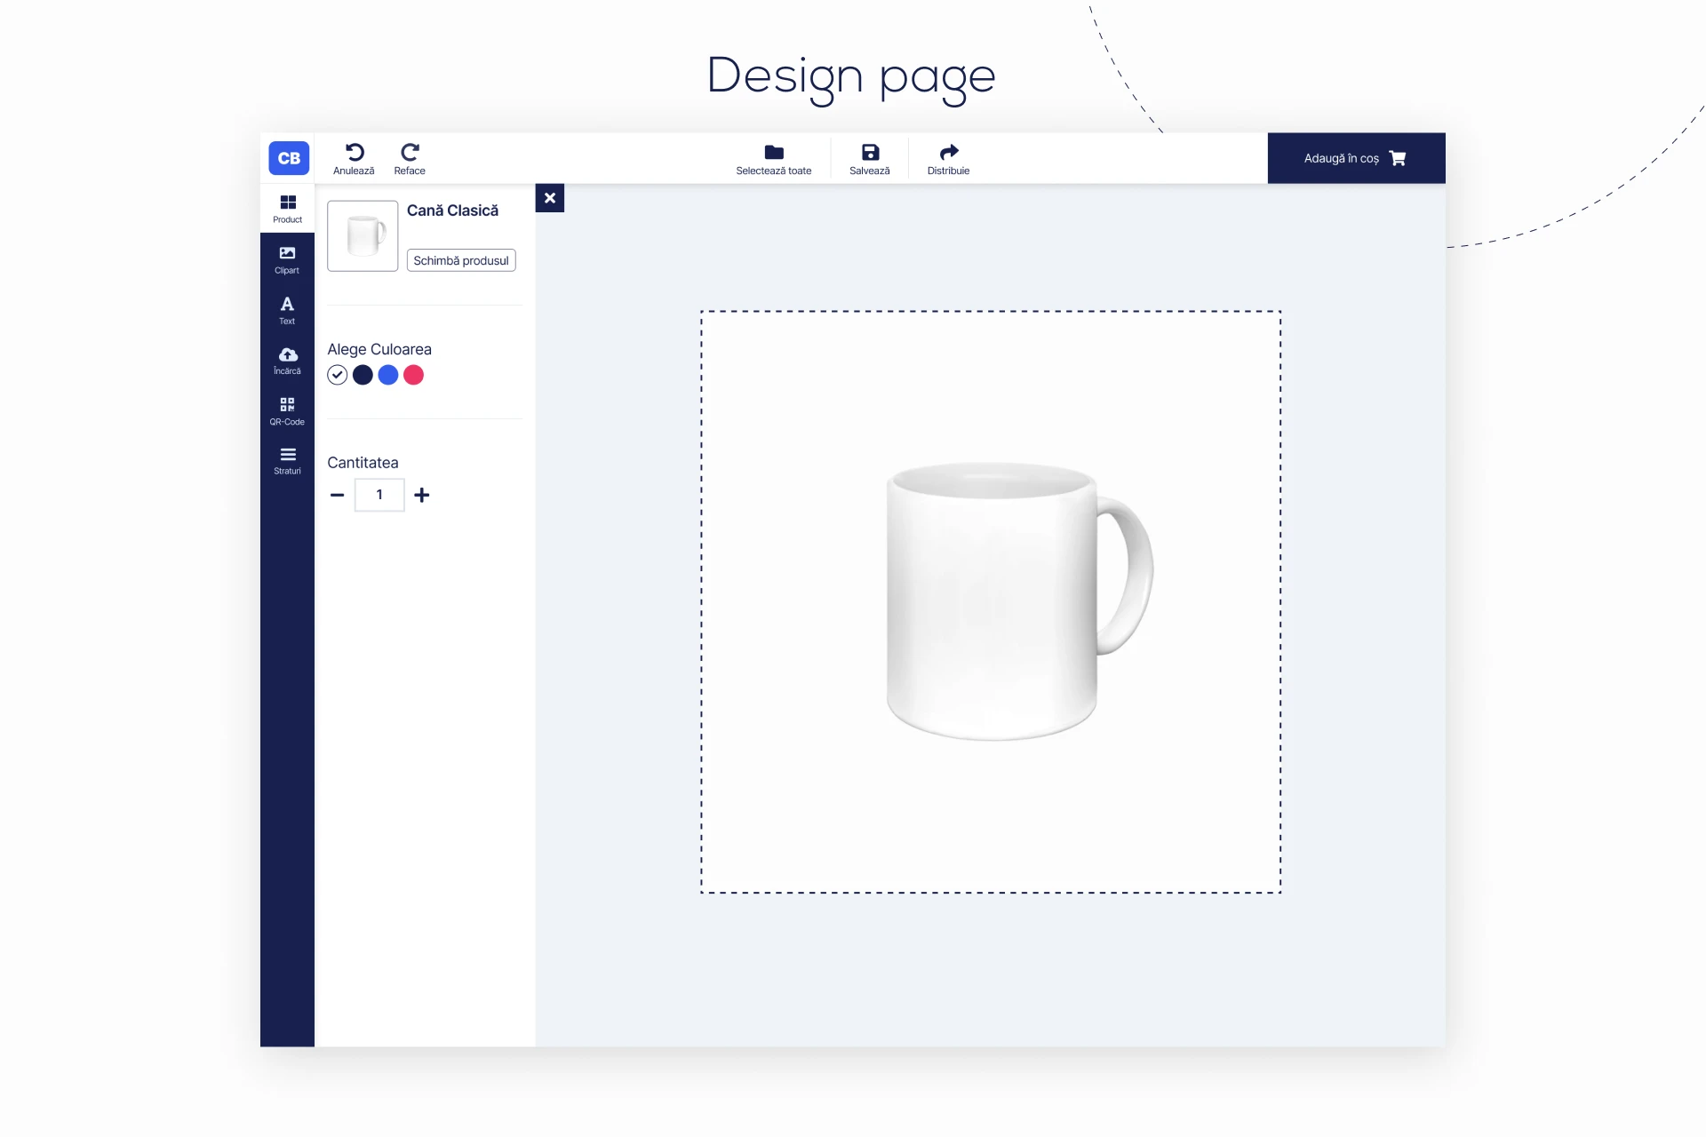Open the Straturi layers panel
1706x1137 pixels.
tap(287, 460)
